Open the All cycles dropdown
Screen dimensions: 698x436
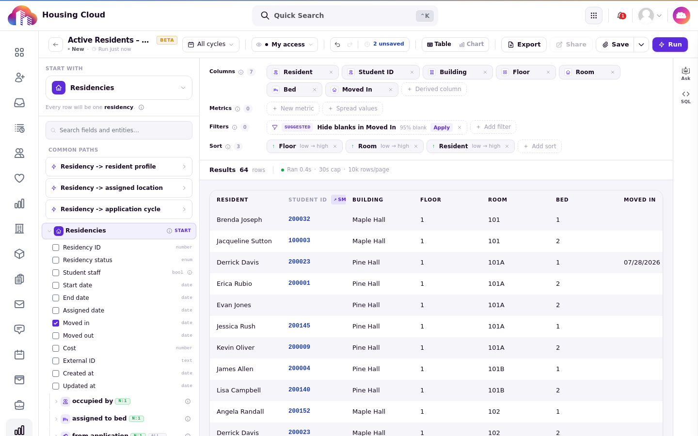point(211,44)
